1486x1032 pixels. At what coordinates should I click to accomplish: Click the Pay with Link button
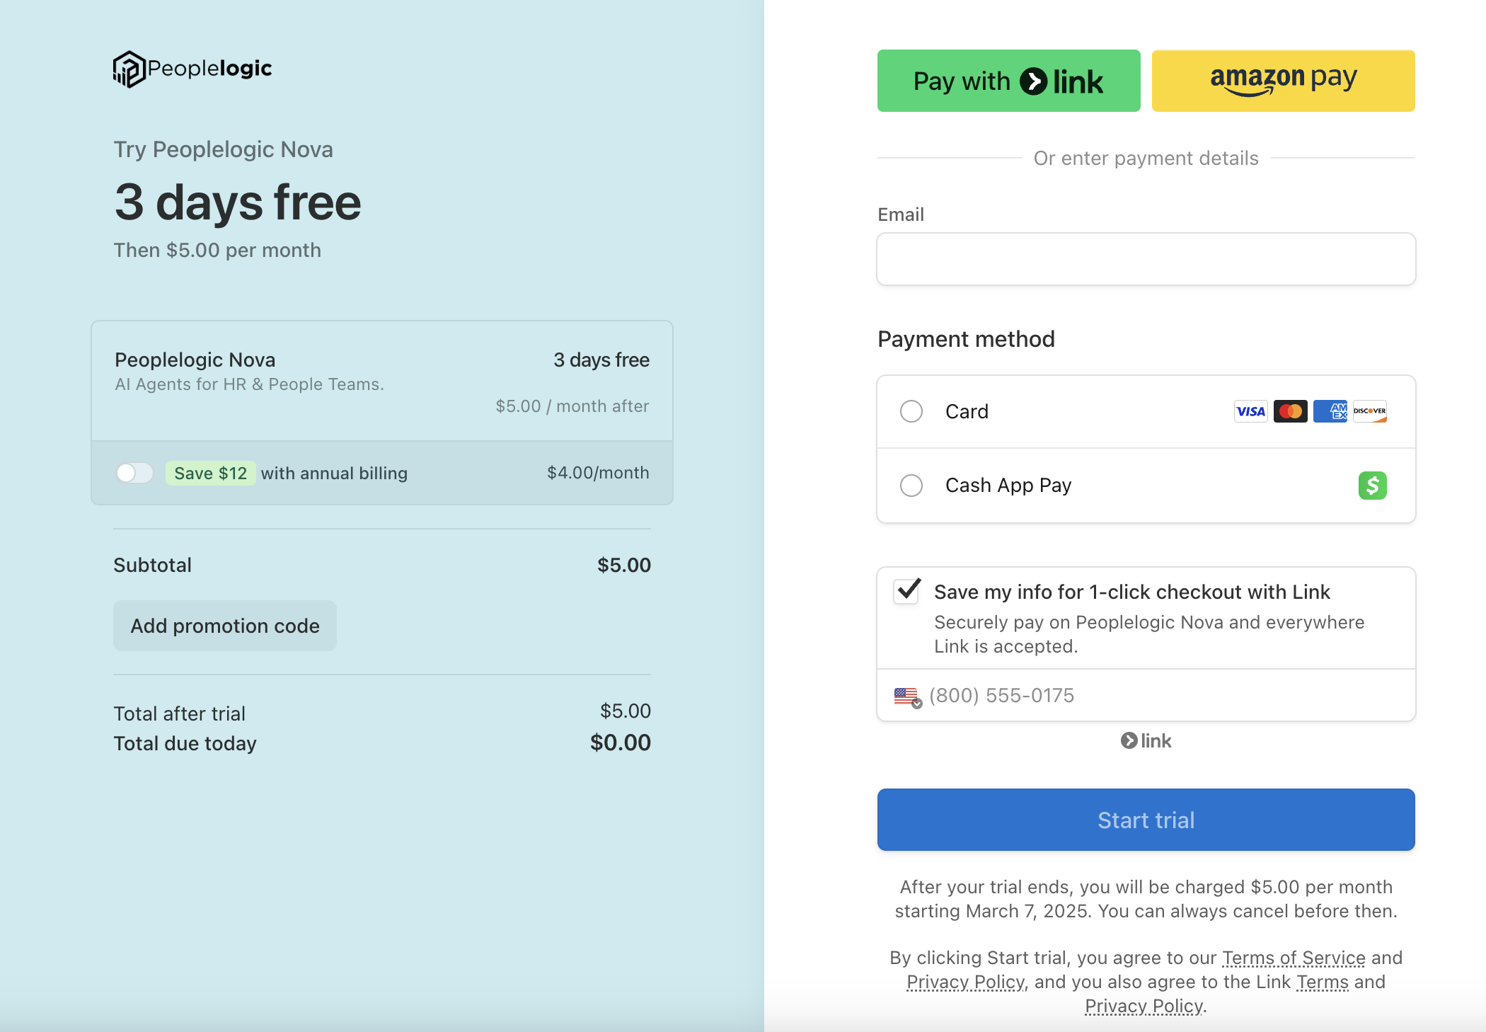pyautogui.click(x=1008, y=81)
